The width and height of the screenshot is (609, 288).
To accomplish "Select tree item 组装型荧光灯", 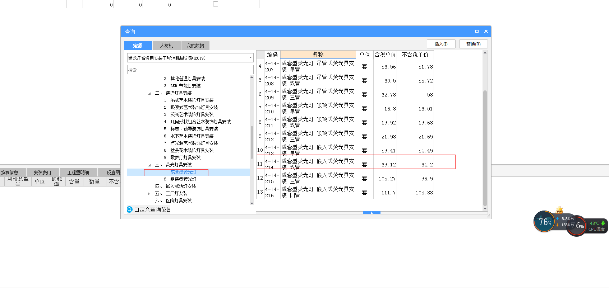I will [x=183, y=179].
